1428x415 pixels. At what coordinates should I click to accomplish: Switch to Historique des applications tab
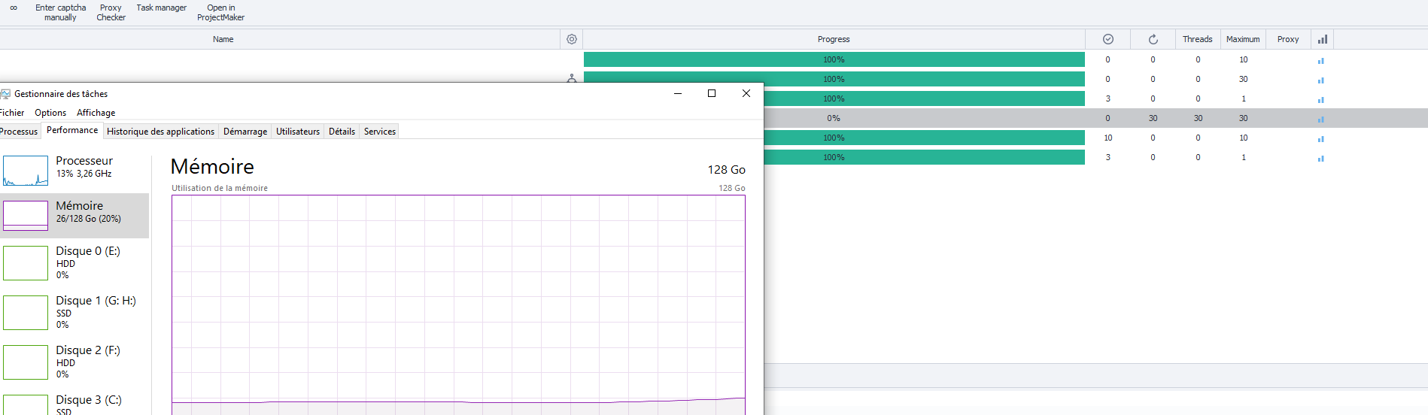pos(161,132)
